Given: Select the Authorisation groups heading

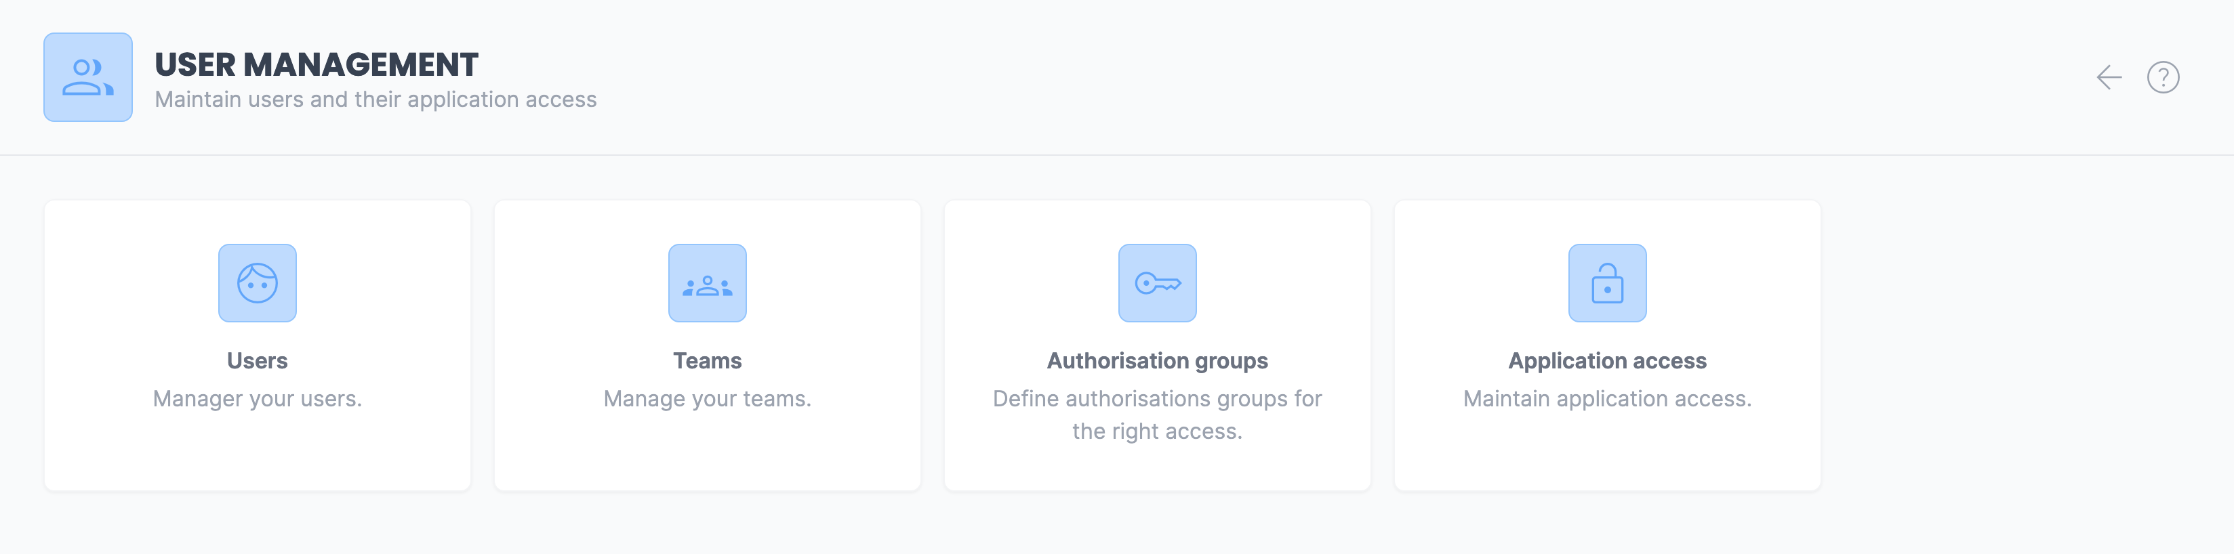Looking at the screenshot, I should pyautogui.click(x=1158, y=361).
